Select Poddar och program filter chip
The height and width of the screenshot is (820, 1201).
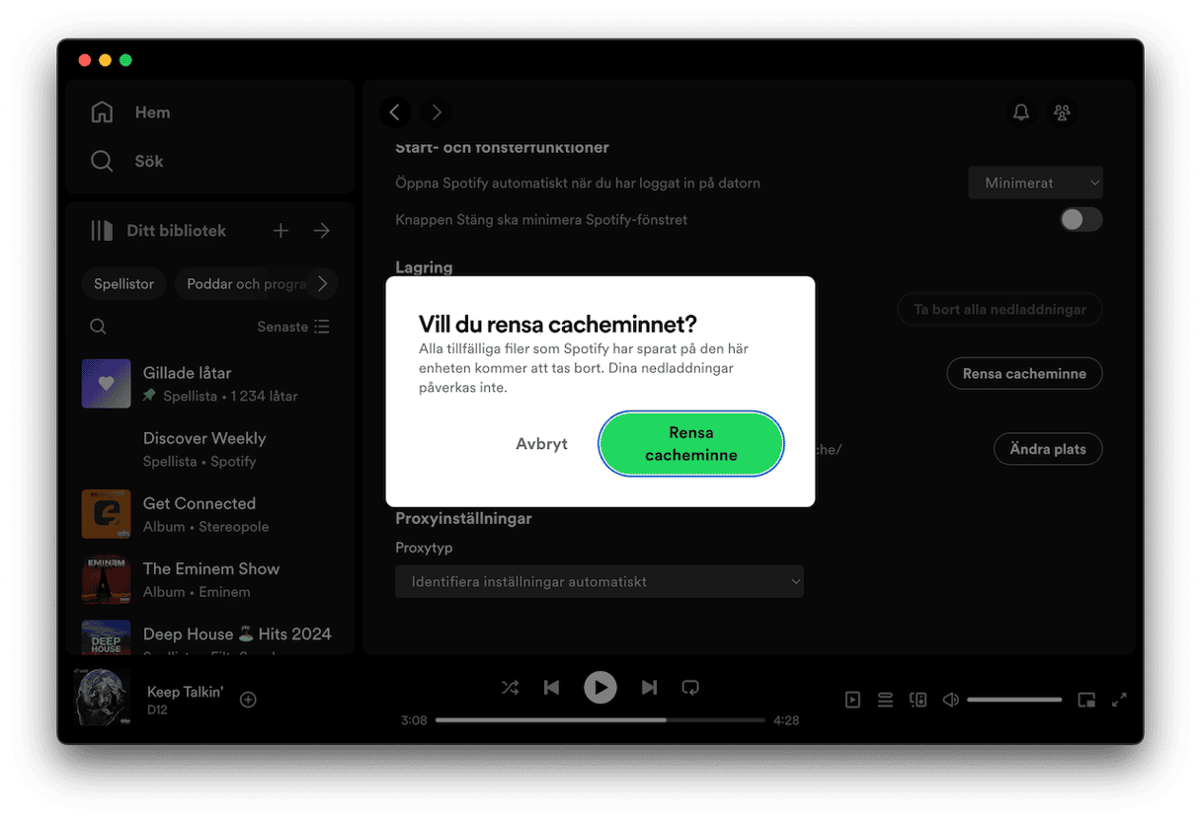coord(247,284)
